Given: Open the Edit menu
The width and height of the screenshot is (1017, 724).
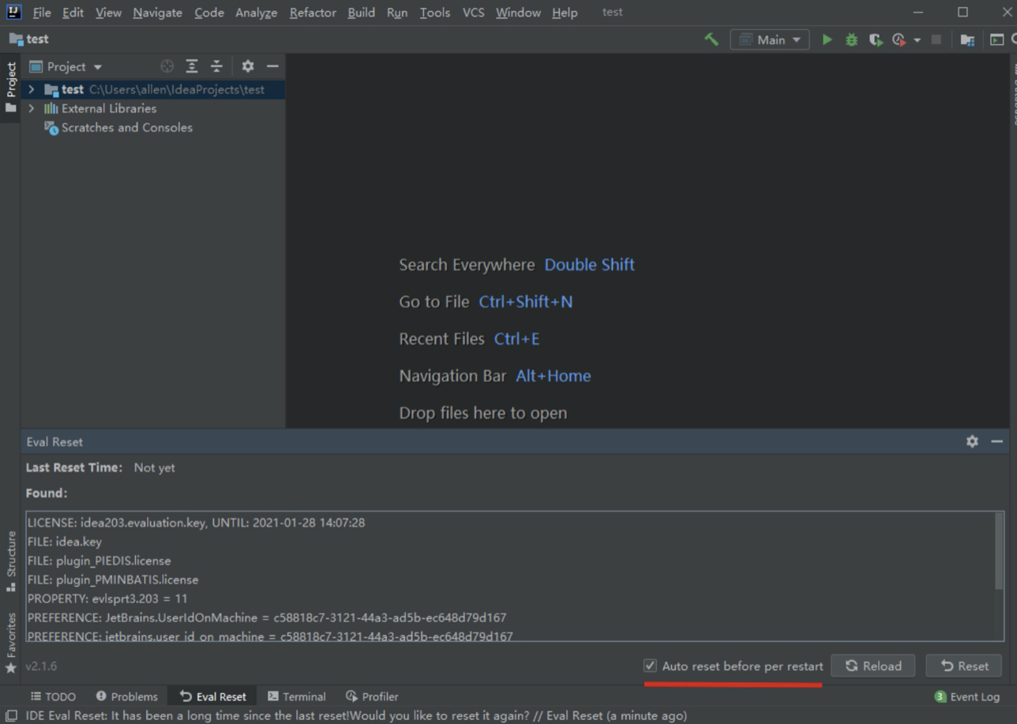Looking at the screenshot, I should (x=73, y=13).
